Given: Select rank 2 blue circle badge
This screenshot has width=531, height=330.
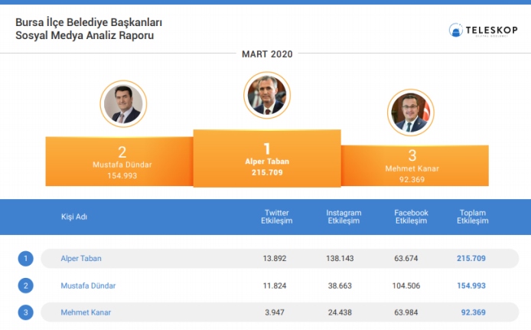Looking at the screenshot, I should [26, 286].
